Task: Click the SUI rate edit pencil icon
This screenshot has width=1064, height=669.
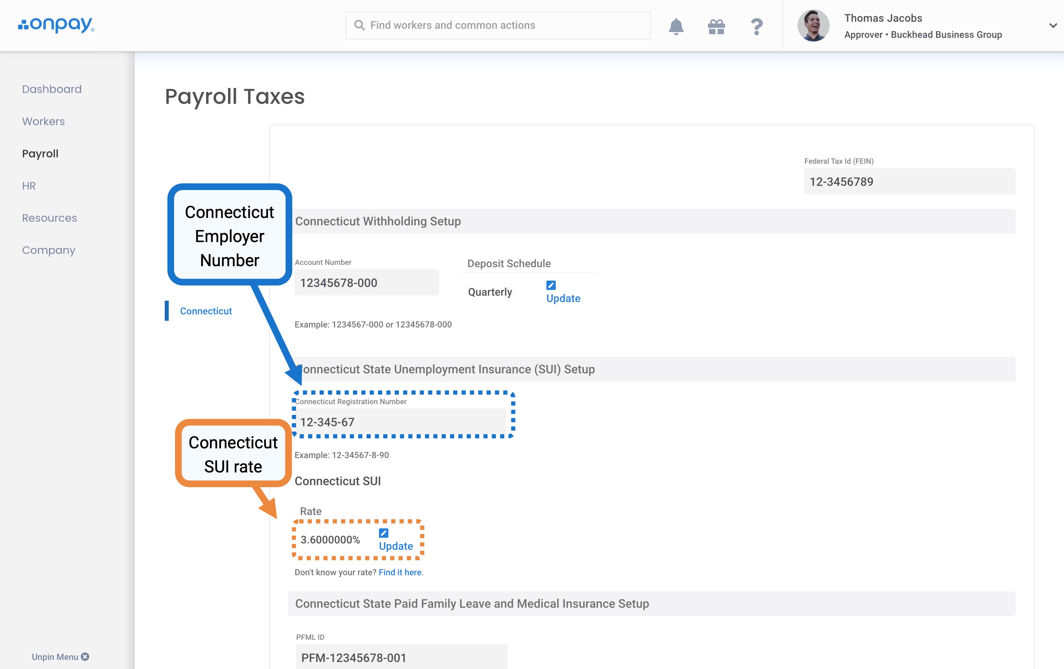Action: (x=384, y=533)
